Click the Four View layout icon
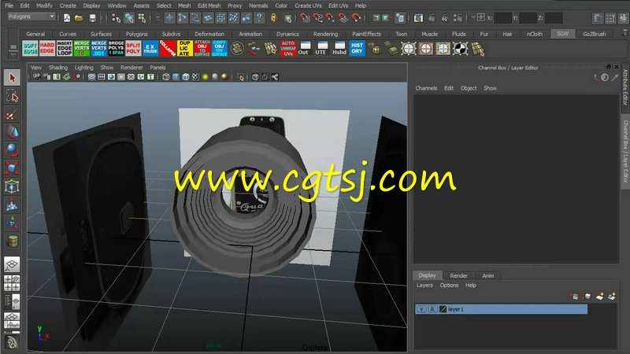 pyautogui.click(x=12, y=282)
